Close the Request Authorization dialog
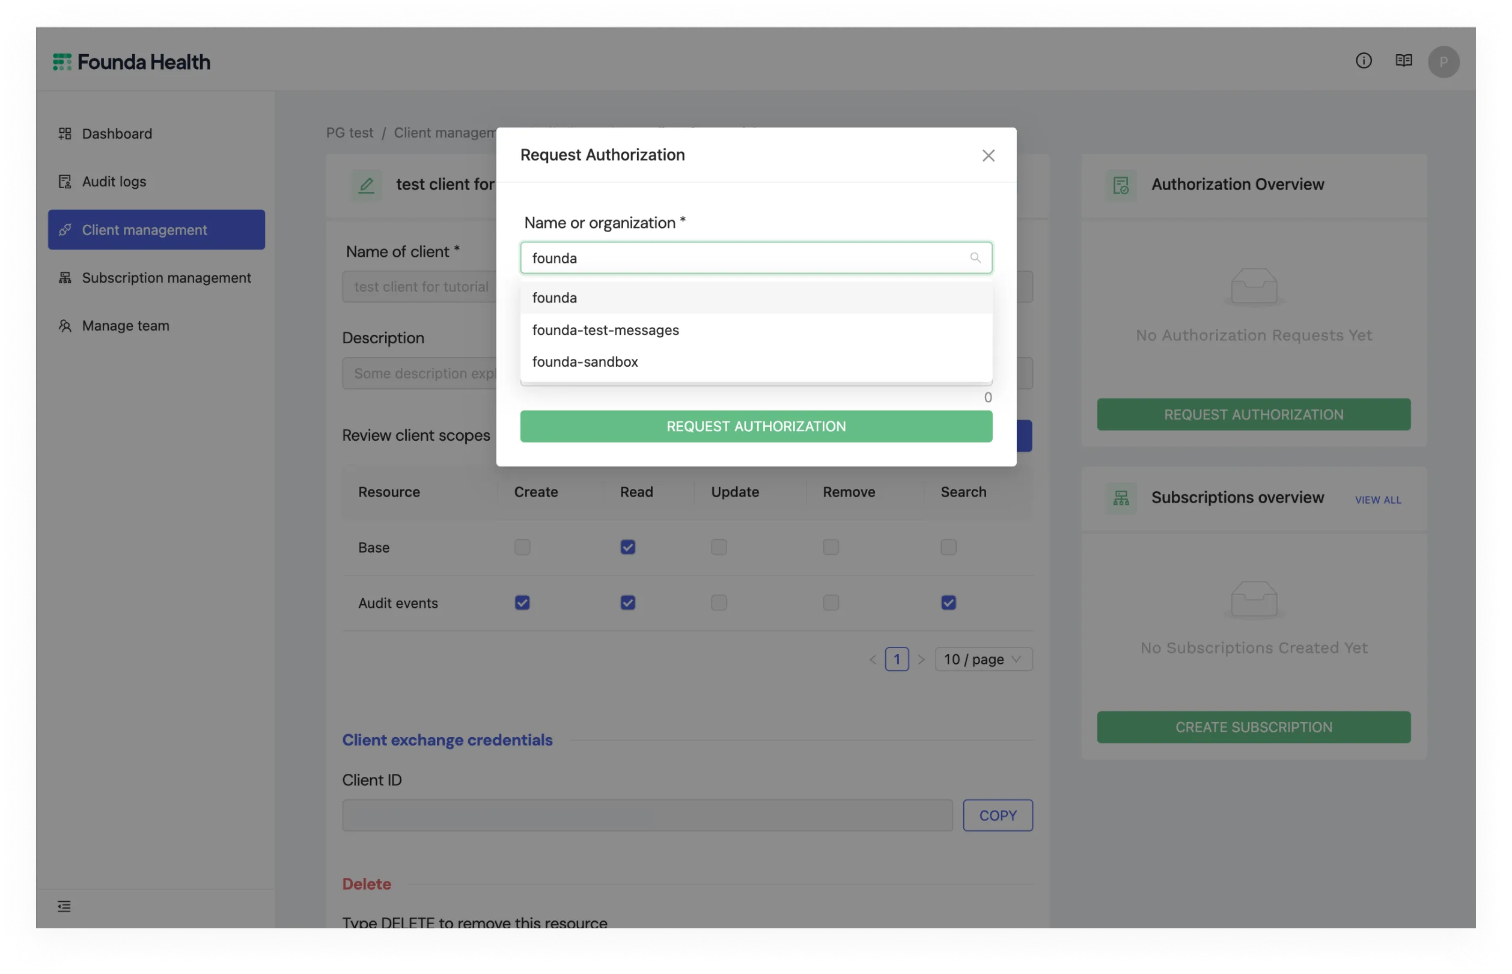The width and height of the screenshot is (1512, 974). [x=988, y=156]
